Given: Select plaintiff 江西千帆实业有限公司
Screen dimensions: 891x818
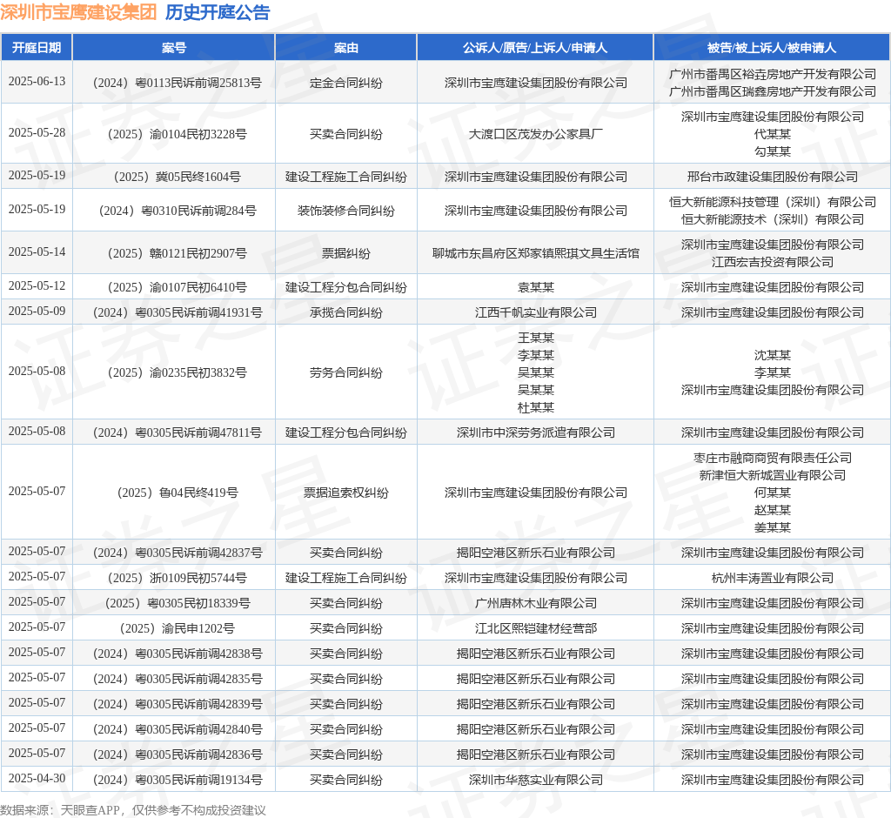Looking at the screenshot, I should click(x=535, y=312).
